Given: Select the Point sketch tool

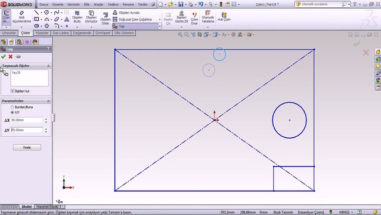Looking at the screenshot, I should 67,26.
